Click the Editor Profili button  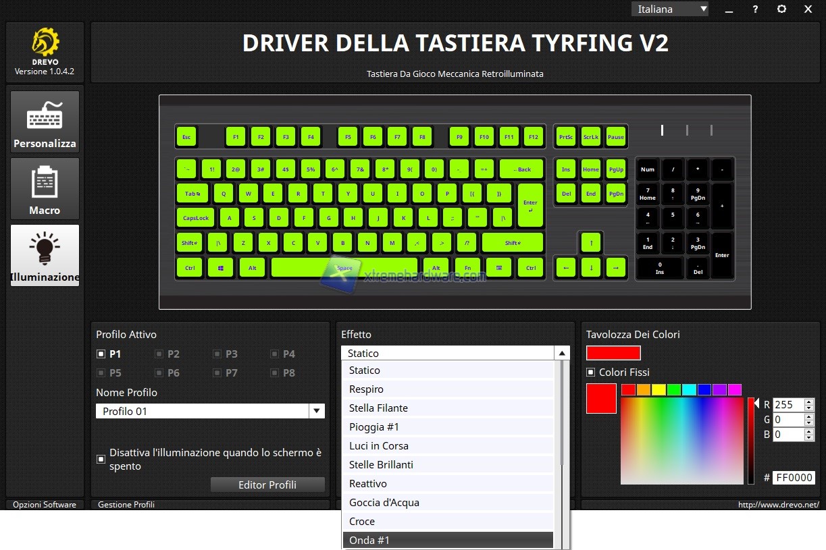point(267,485)
